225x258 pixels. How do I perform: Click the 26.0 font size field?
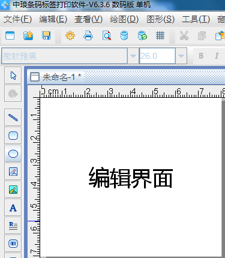click(x=157, y=56)
